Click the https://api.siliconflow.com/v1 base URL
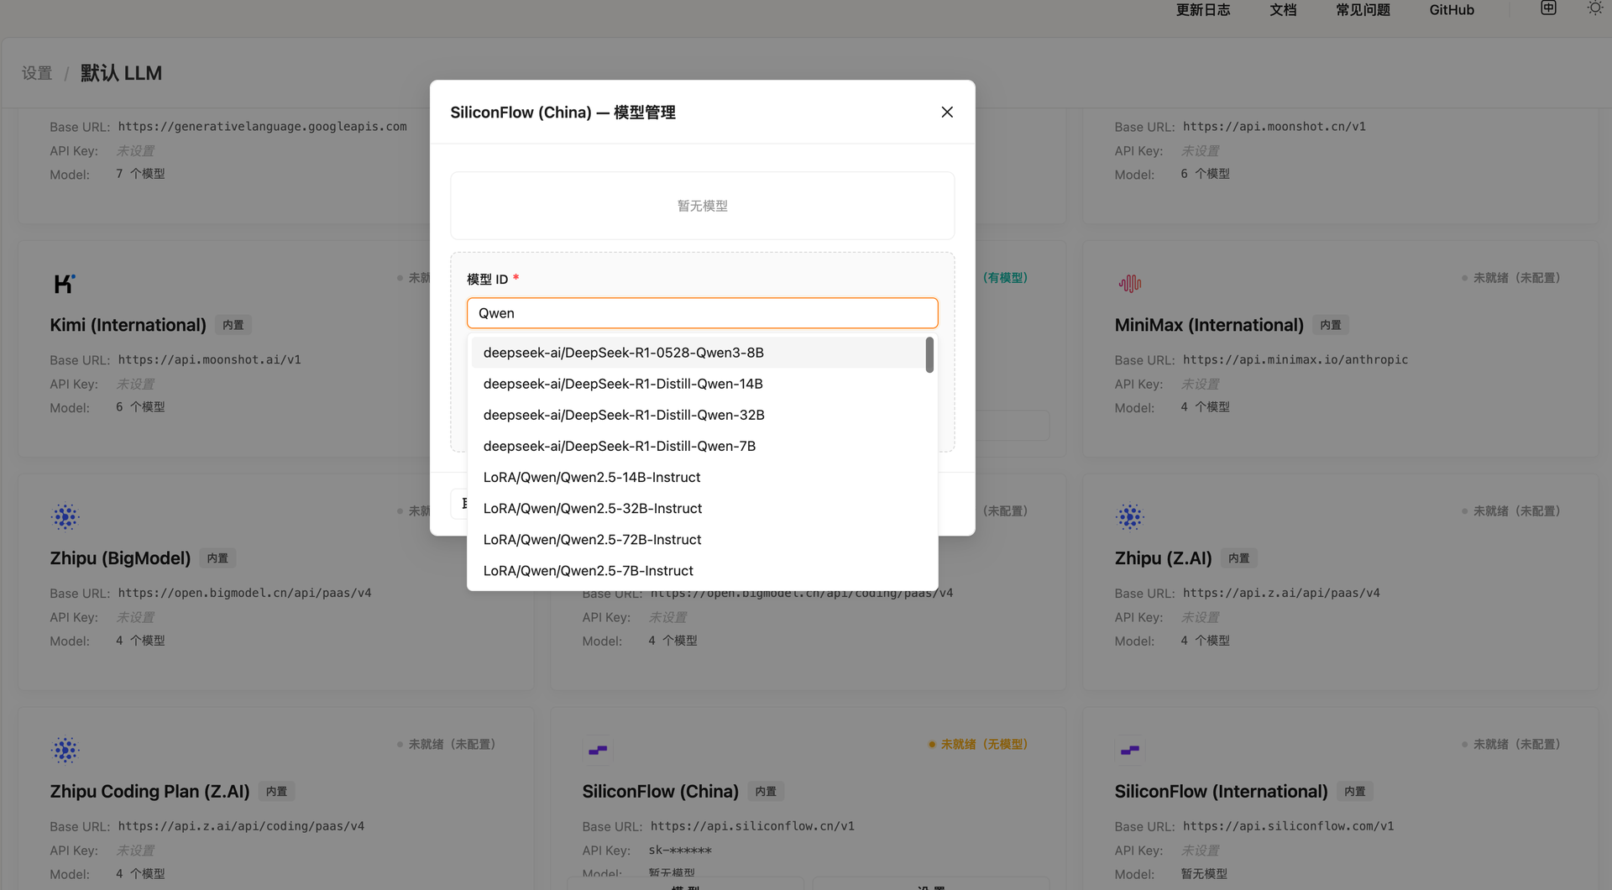Image resolution: width=1612 pixels, height=890 pixels. click(1288, 826)
